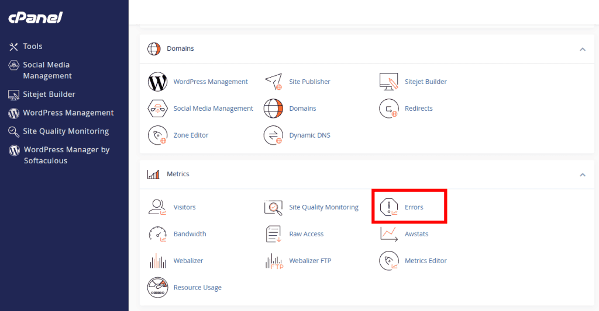Viewport: 599px width, 311px height.
Task: Open the Resource Usage link
Action: pos(198,288)
